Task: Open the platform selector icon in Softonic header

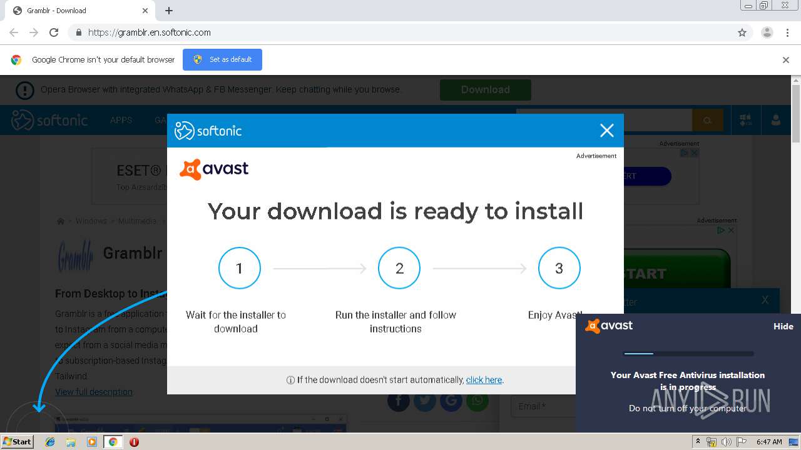Action: click(745, 120)
